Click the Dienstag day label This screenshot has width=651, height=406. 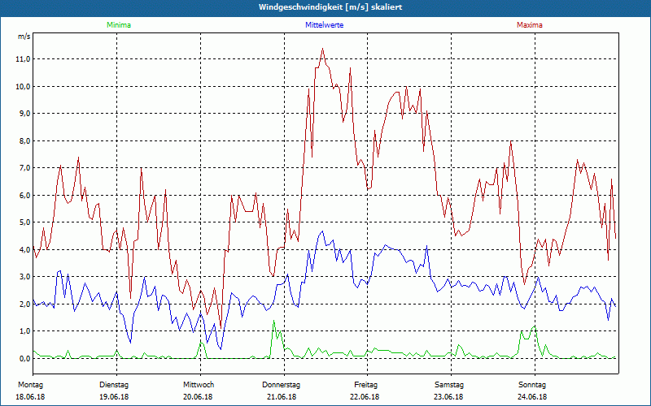pyautogui.click(x=114, y=385)
